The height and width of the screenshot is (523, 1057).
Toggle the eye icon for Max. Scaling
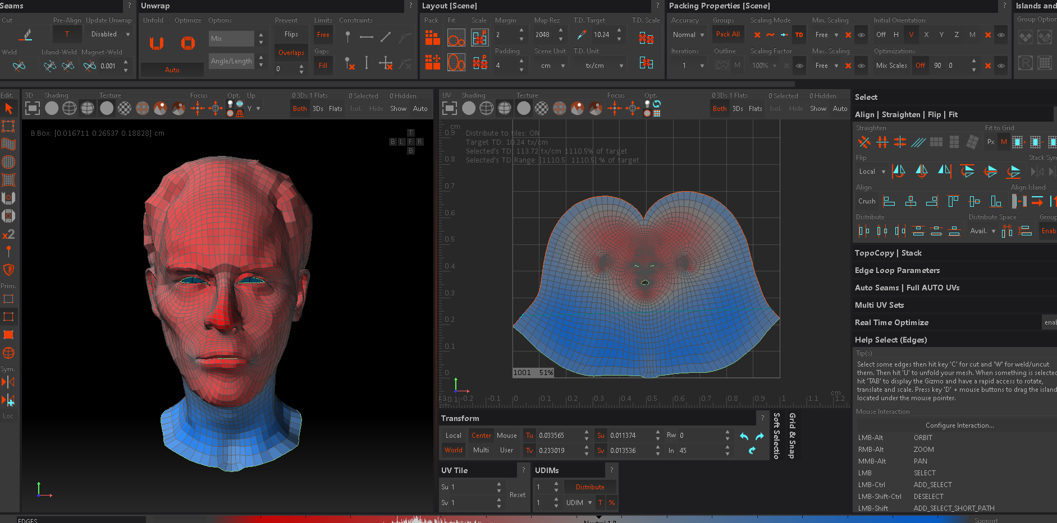[861, 66]
